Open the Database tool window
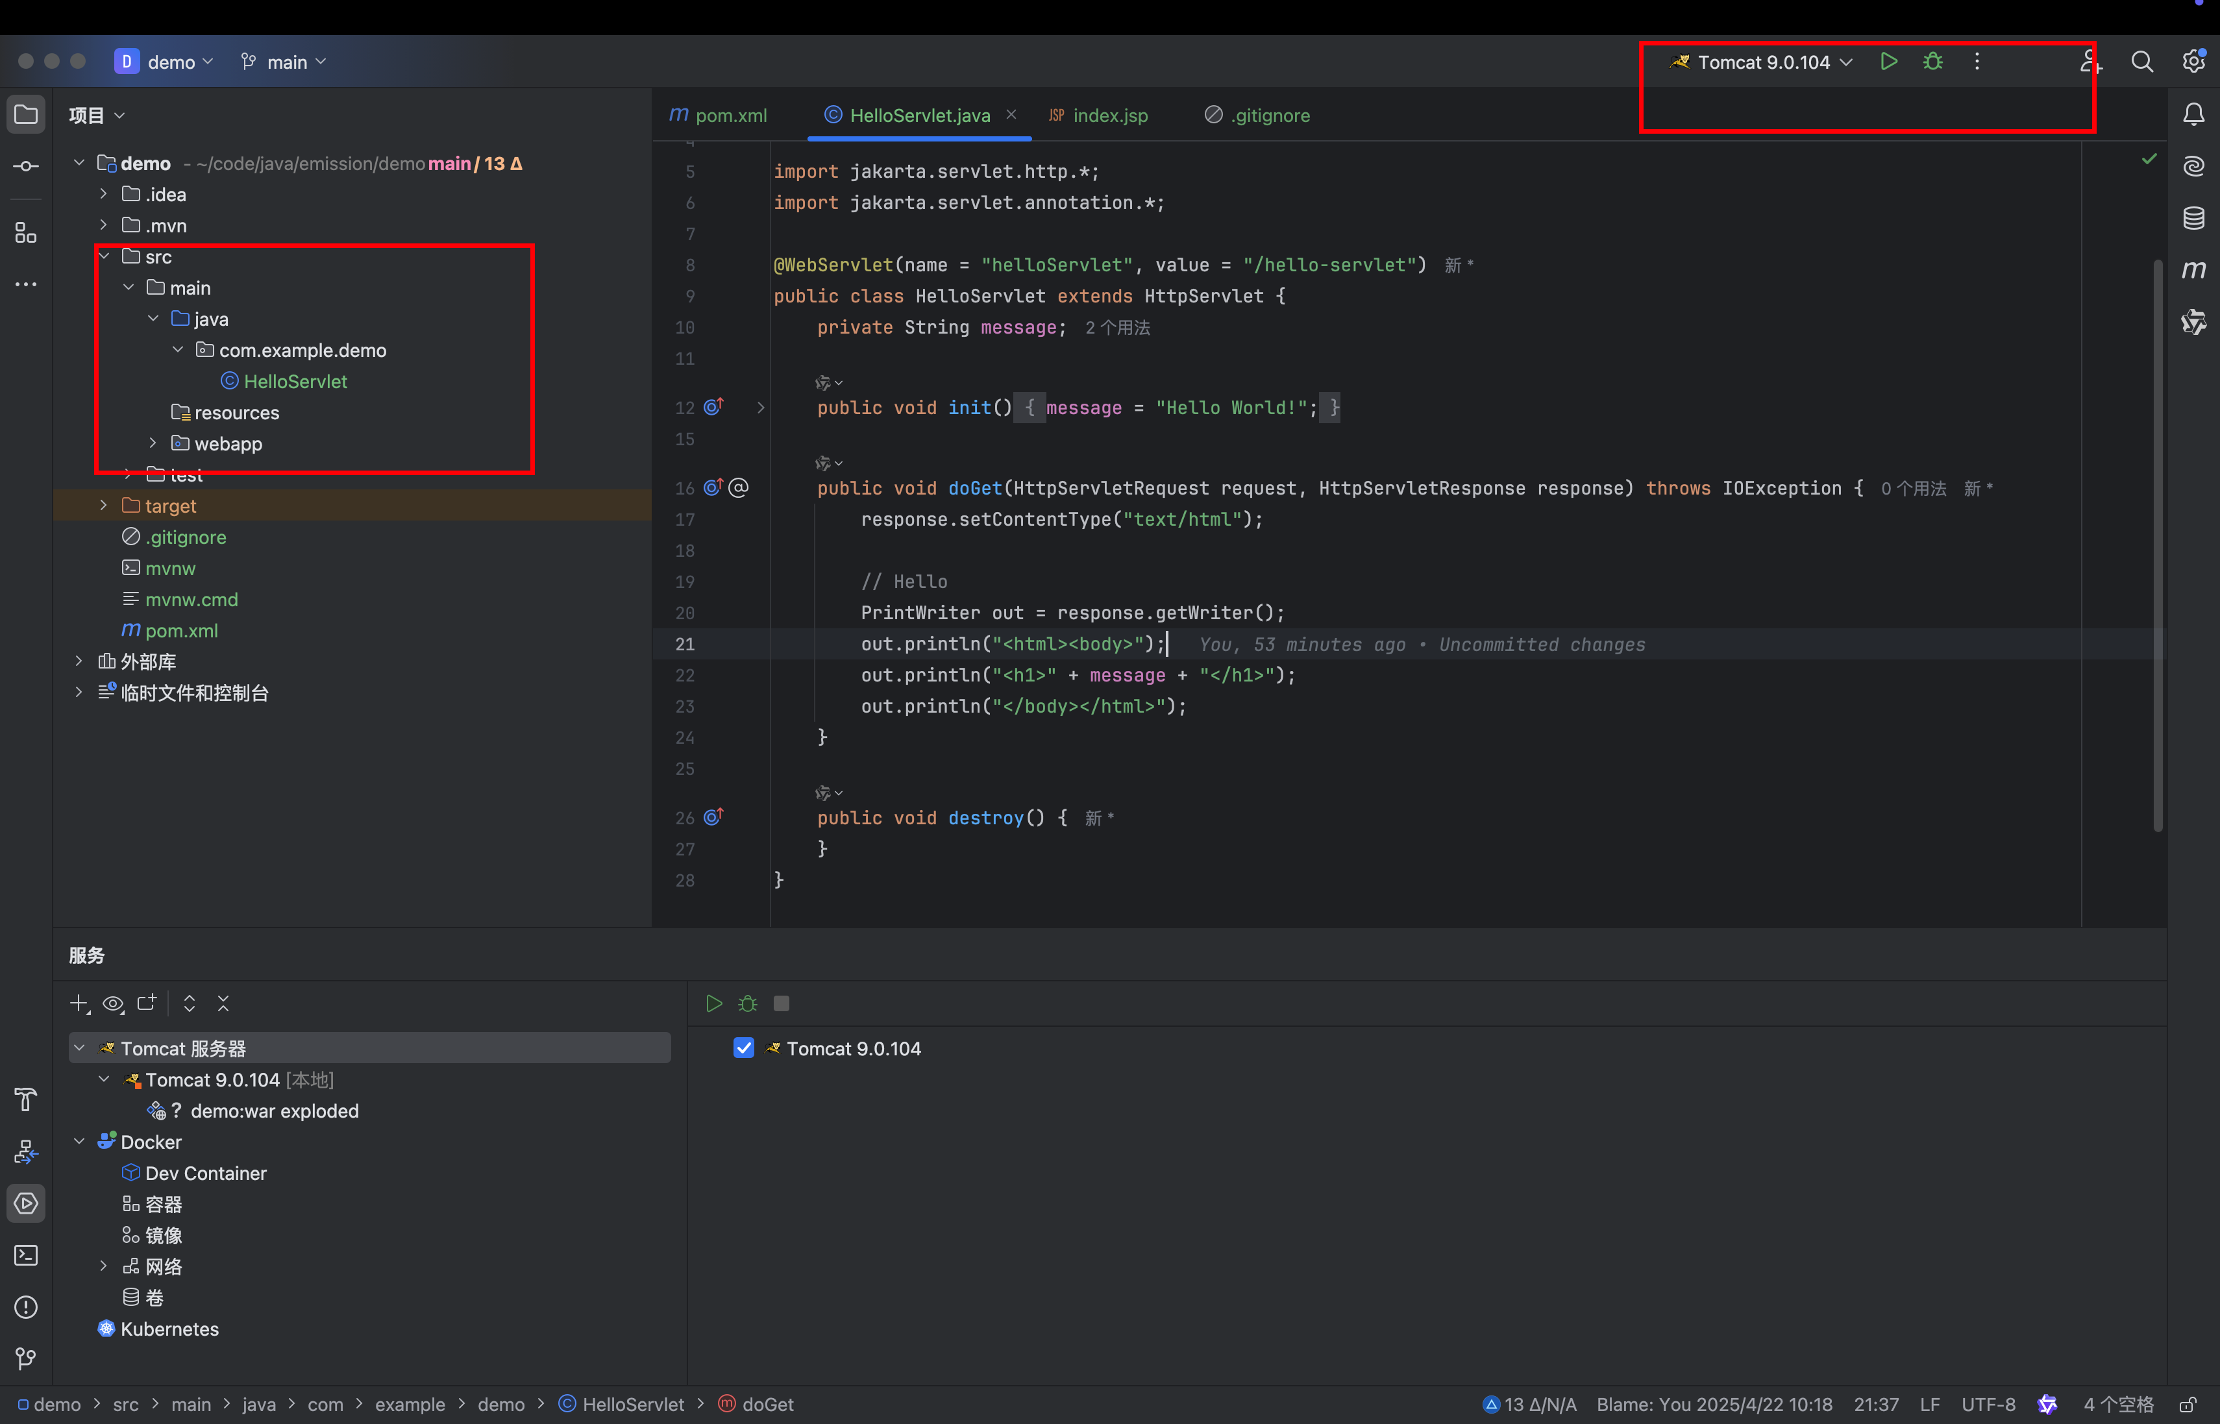The width and height of the screenshot is (2220, 1424). (2193, 218)
